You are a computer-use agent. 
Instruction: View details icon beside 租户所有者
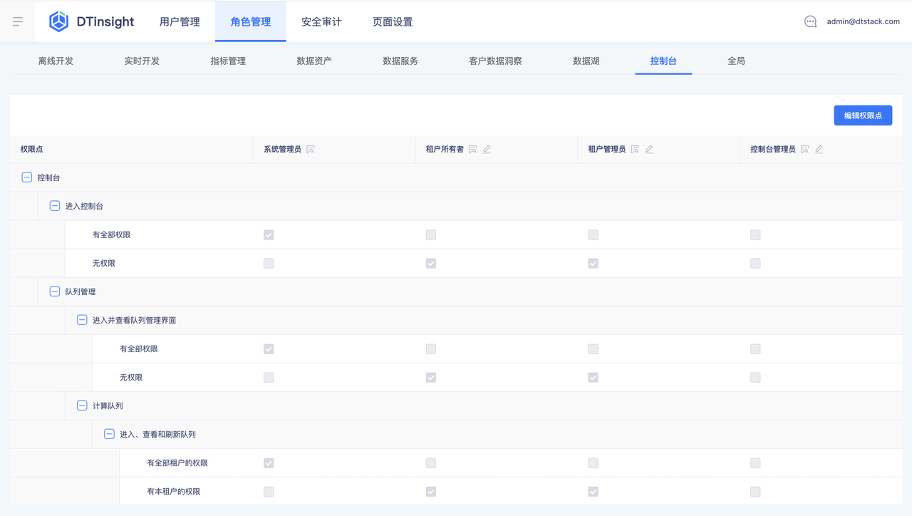coord(472,149)
